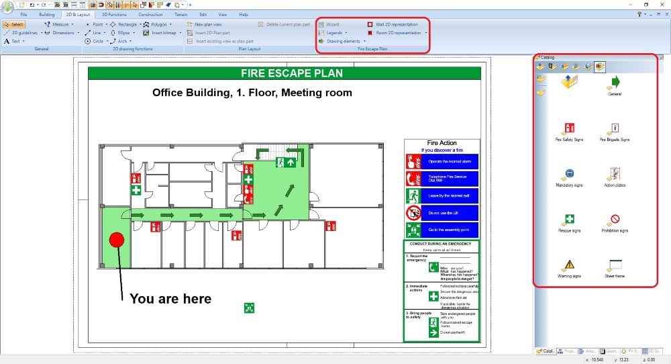This screenshot has width=671, height=364.
Task: Click the Line drawing tool
Action: coord(93,33)
